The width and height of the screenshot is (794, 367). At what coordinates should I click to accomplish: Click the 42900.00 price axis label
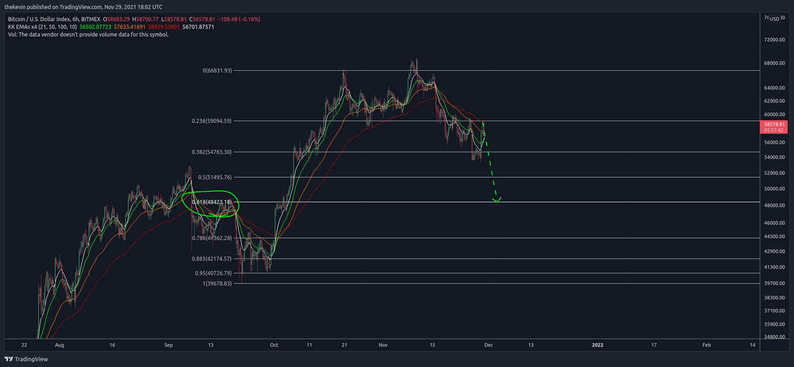coord(775,251)
